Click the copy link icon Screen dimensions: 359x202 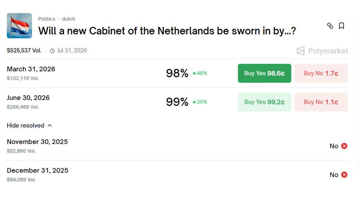pos(330,26)
